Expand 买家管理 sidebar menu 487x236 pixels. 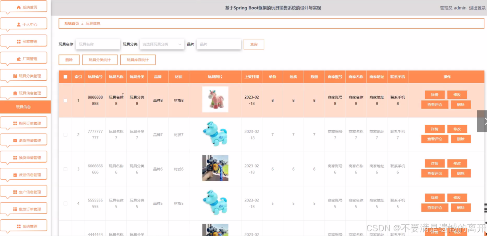click(x=24, y=41)
